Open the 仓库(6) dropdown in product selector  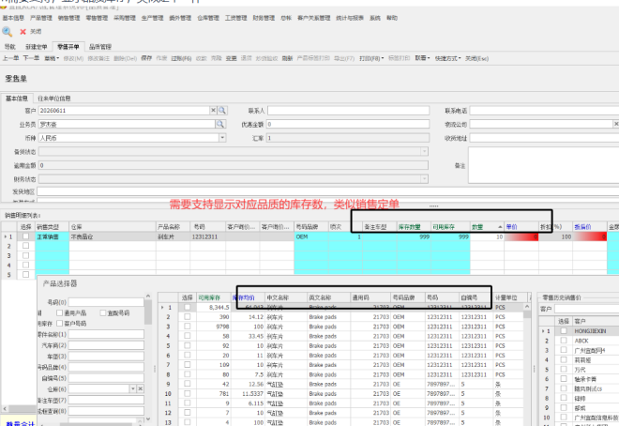(132, 388)
